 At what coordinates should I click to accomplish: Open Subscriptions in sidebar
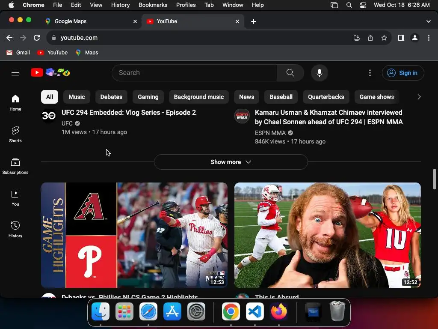pos(15,166)
